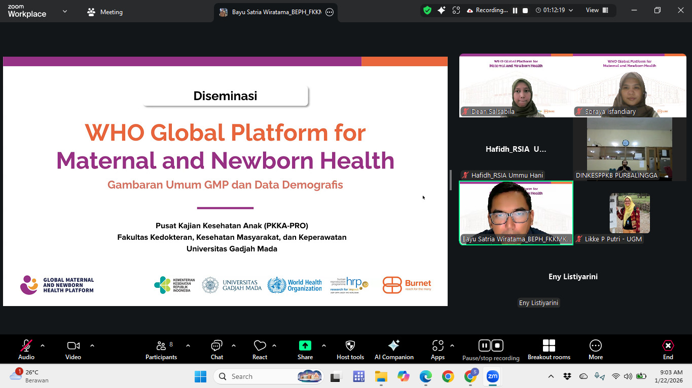Unmute the microphone Audio button
Screen dimensions: 692x388
click(26, 349)
